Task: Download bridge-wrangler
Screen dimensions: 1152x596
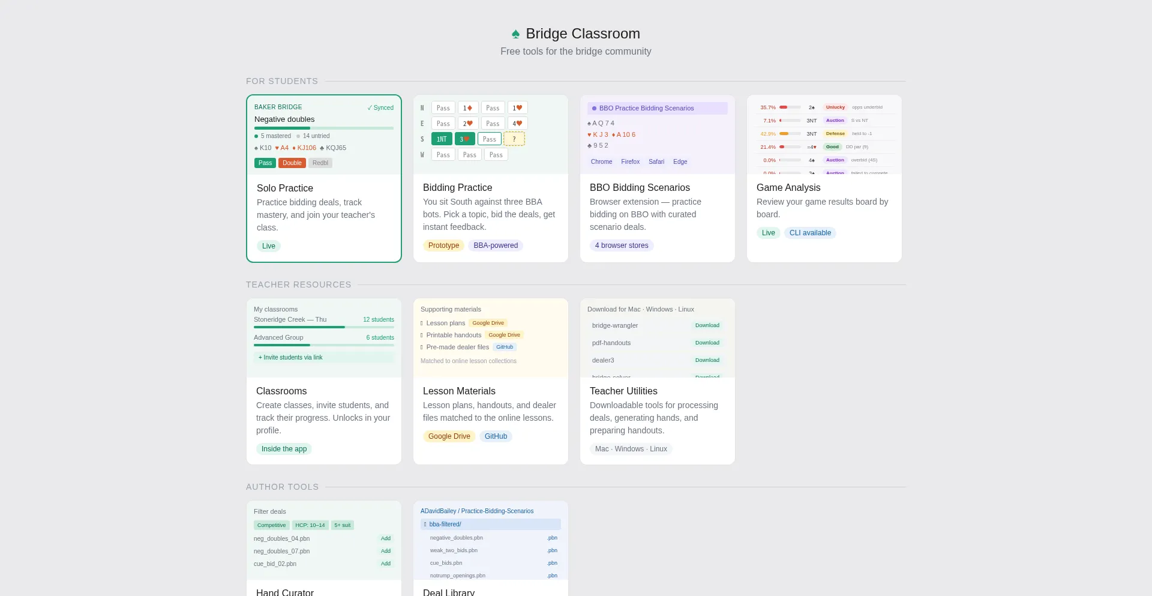Action: coord(707,325)
